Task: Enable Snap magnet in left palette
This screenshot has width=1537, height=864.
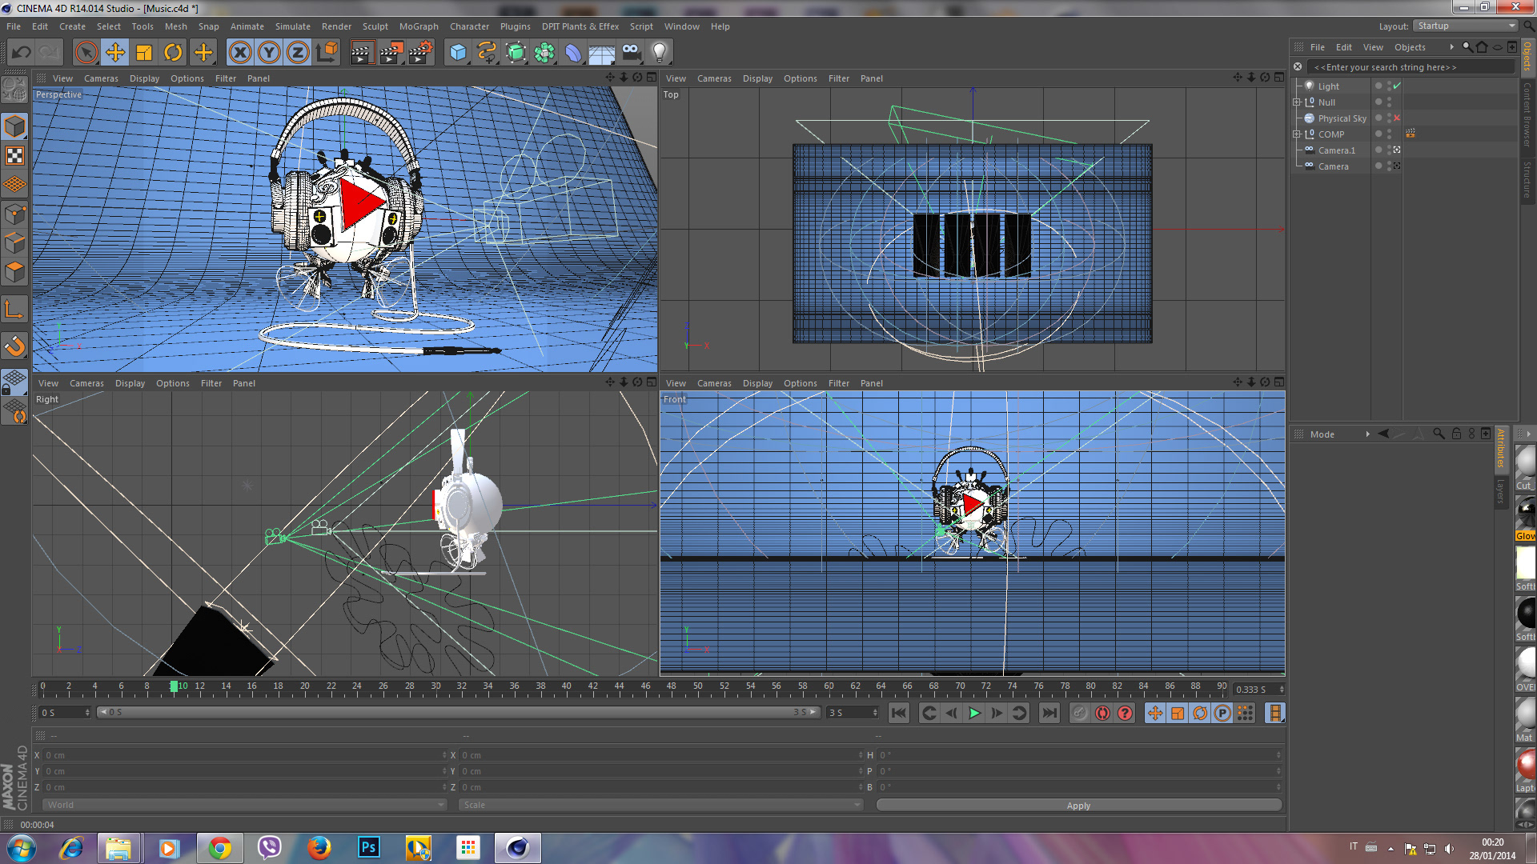Action: [x=14, y=346]
